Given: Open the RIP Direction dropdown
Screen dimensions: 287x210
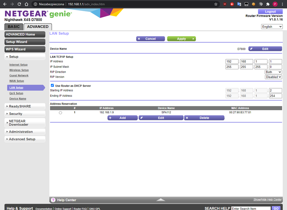Looking at the screenshot, I should coord(273,72).
